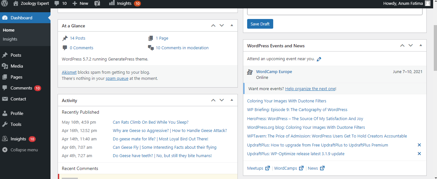Open the 14 Posts link
The height and width of the screenshot is (179, 437).
click(x=78, y=38)
